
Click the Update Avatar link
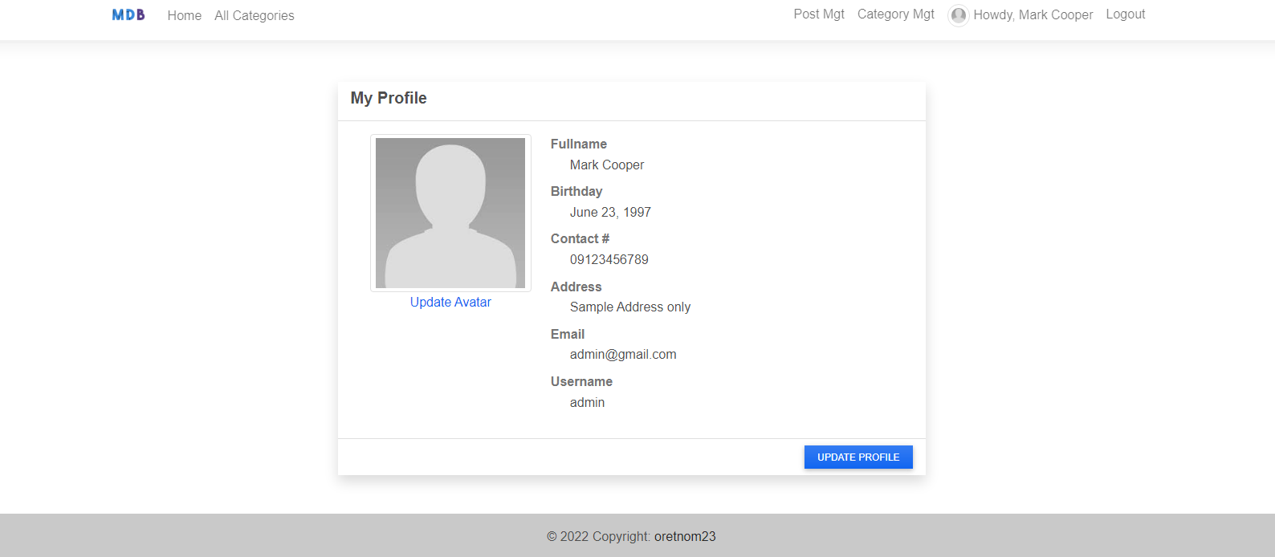[x=450, y=303]
